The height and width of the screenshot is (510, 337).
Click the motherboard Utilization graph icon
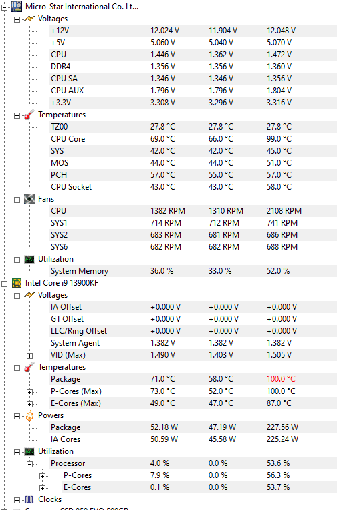(29, 259)
